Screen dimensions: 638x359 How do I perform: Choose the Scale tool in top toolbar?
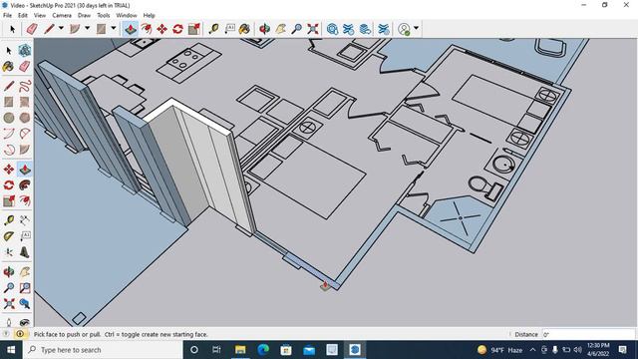[193, 29]
